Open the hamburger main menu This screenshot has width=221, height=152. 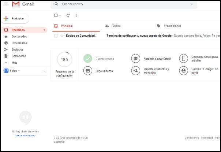[x=6, y=4]
